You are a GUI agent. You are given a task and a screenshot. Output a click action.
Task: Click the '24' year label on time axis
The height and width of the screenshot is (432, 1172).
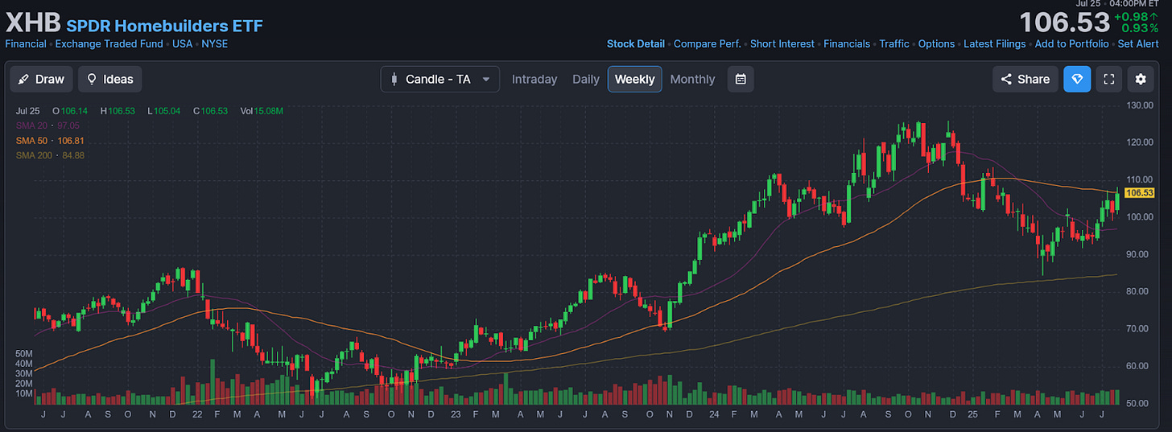(x=712, y=414)
